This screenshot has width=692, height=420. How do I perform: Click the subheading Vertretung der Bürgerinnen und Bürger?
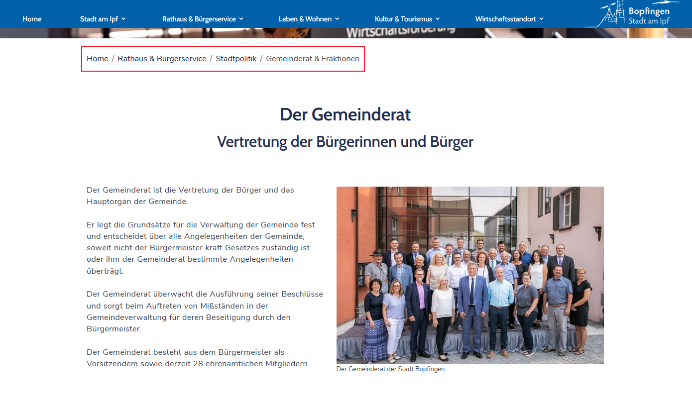345,142
